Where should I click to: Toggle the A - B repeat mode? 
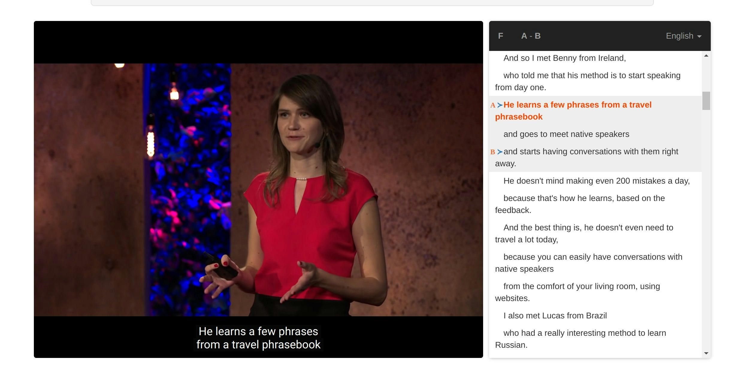tap(531, 36)
